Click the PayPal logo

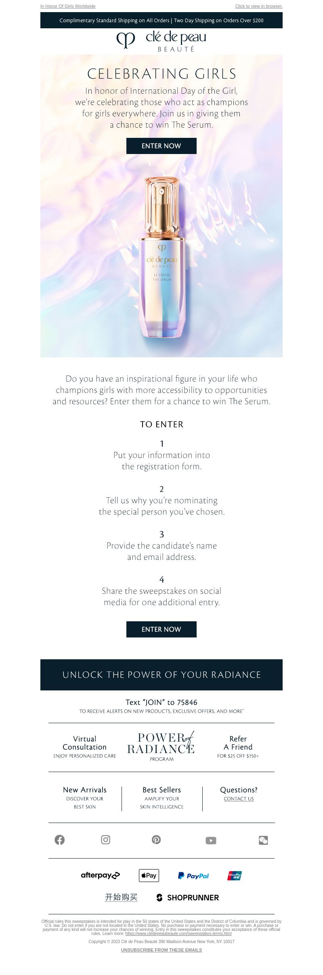tap(193, 876)
